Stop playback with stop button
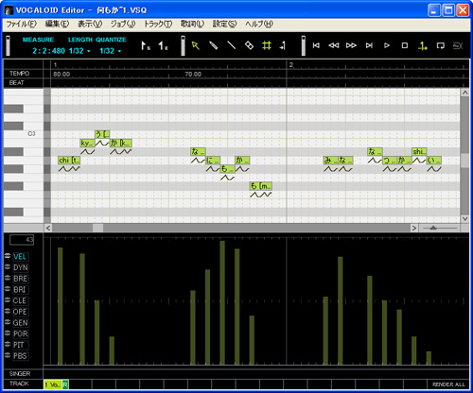Screen dimensions: 473x393 tap(405, 45)
